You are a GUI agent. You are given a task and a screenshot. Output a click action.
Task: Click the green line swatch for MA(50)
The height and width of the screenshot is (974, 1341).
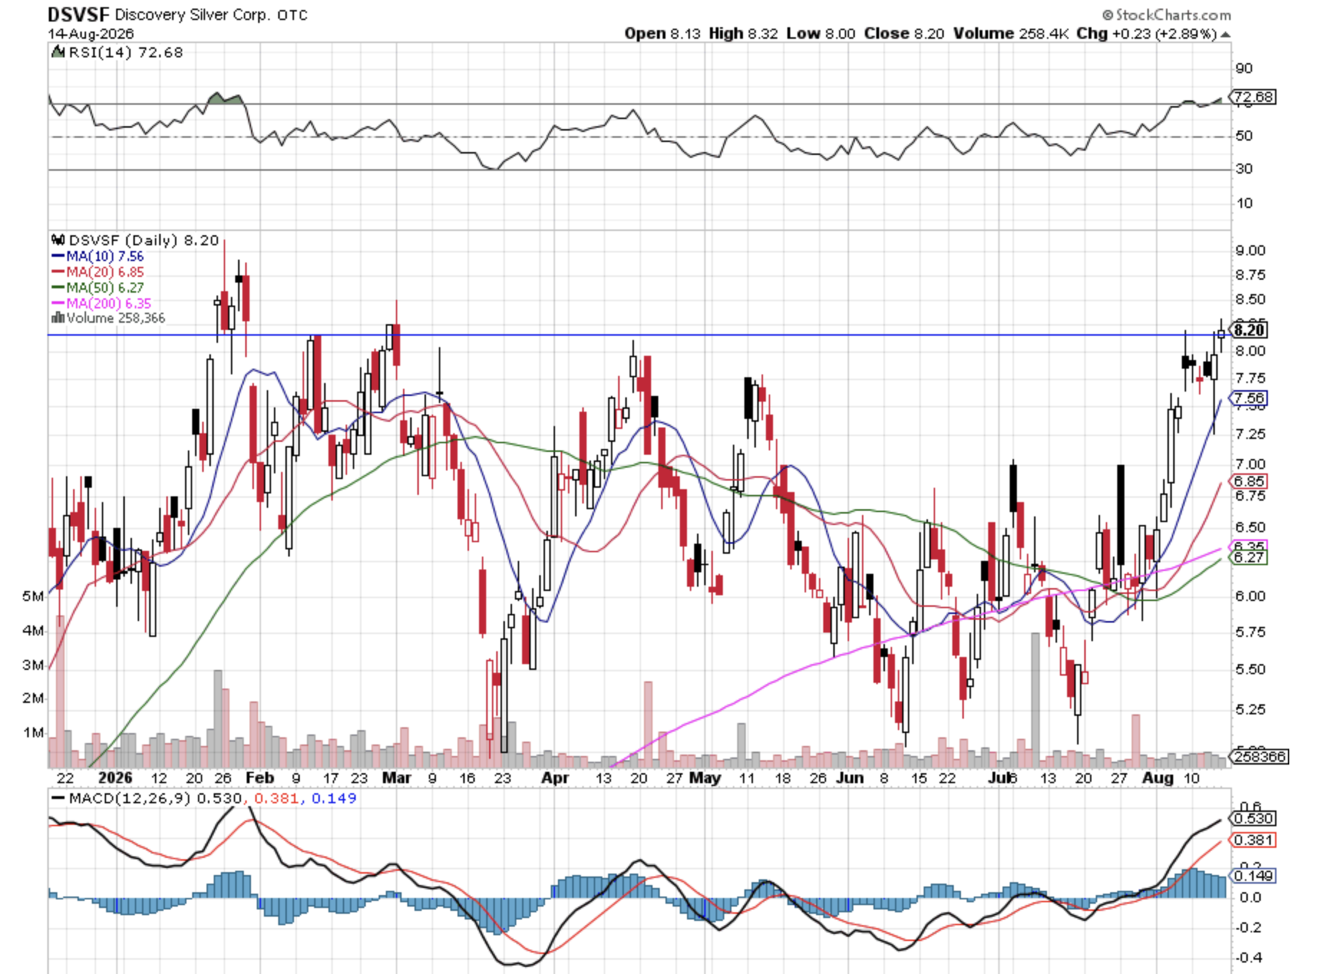58,288
